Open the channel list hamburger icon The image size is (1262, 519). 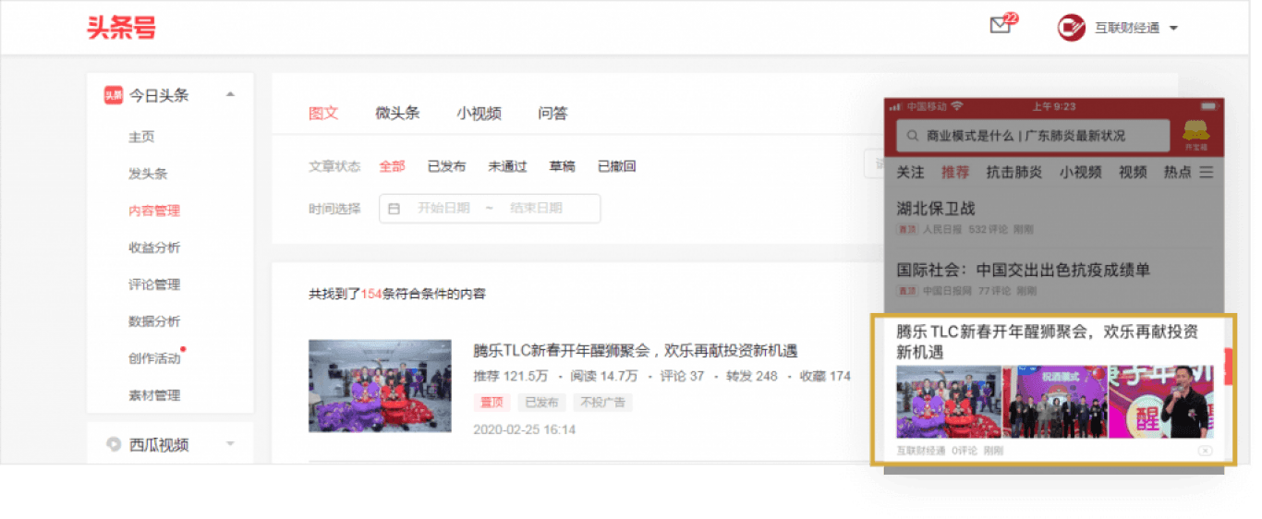[x=1206, y=173]
